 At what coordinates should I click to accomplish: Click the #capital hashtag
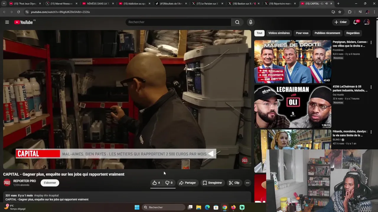click(x=54, y=196)
